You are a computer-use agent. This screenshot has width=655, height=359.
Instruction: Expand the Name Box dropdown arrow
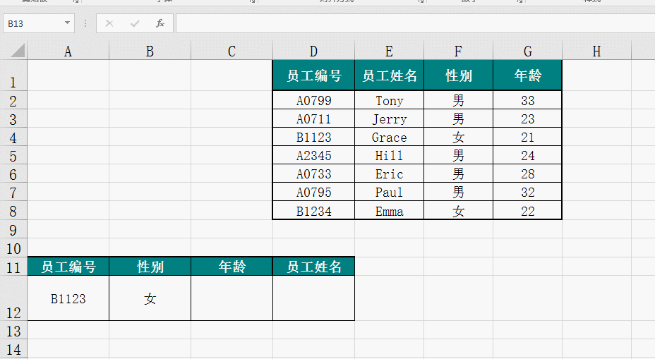67,23
